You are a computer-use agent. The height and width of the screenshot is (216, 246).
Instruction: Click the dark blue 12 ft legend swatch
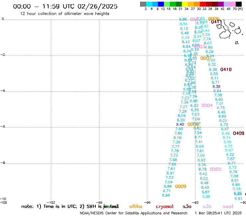click(x=161, y=4)
